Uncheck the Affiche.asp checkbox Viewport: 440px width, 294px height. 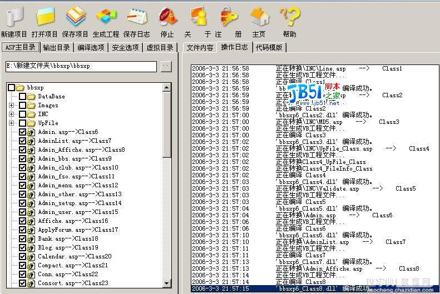click(23, 221)
